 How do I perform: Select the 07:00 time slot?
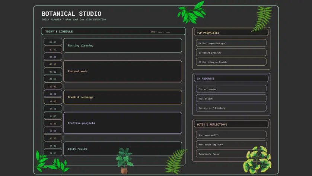pos(53,42)
